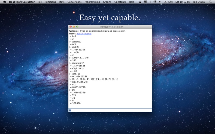215x134 pixels.
Task: Click the line '> sqrt(-2)'
Action: pos(75,74)
